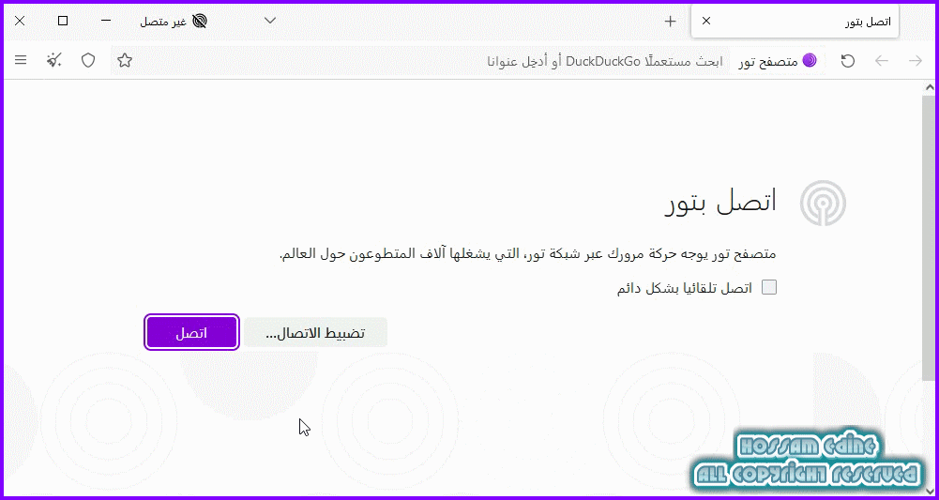Select the اتصل بتور tab

point(795,22)
